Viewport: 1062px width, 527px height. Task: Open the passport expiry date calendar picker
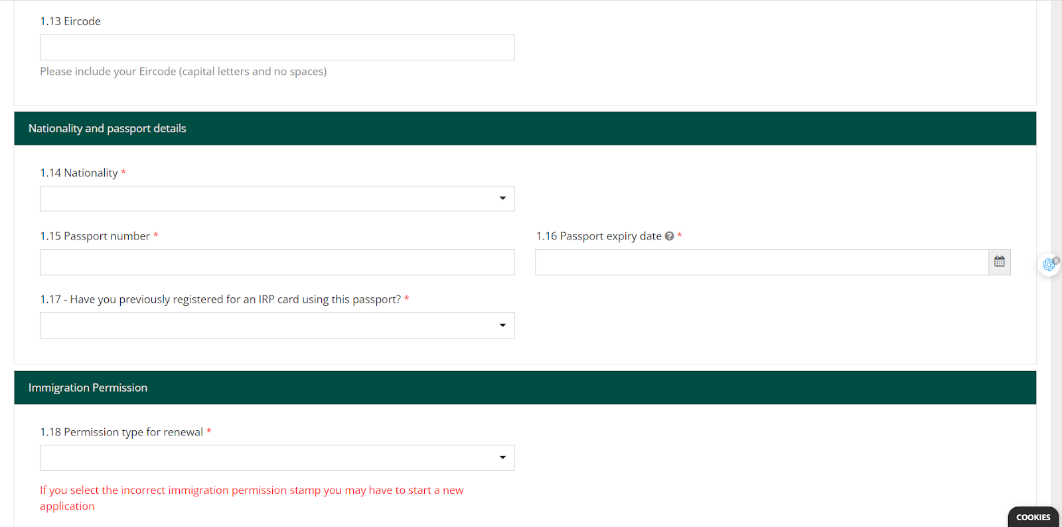coord(1000,262)
